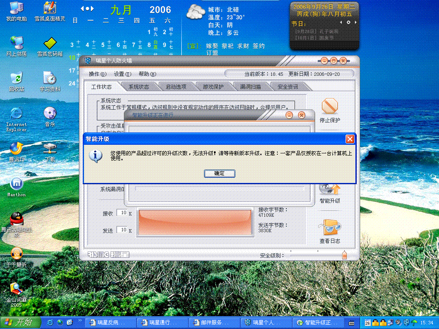Image resolution: width=439 pixels, height=329 pixels.
Task: Switch to the 安全资讯 tab
Action: coord(288,87)
